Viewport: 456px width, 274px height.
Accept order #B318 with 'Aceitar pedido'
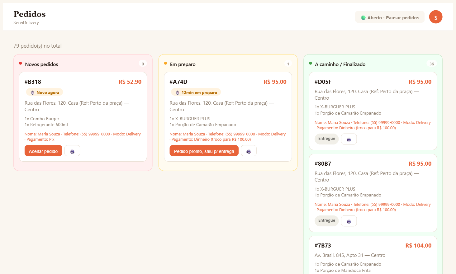[43, 151]
